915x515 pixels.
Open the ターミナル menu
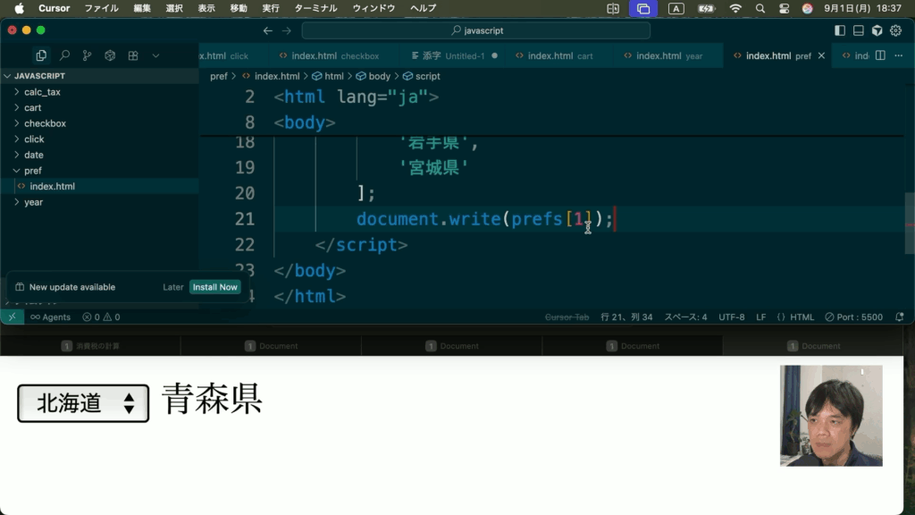pyautogui.click(x=316, y=8)
